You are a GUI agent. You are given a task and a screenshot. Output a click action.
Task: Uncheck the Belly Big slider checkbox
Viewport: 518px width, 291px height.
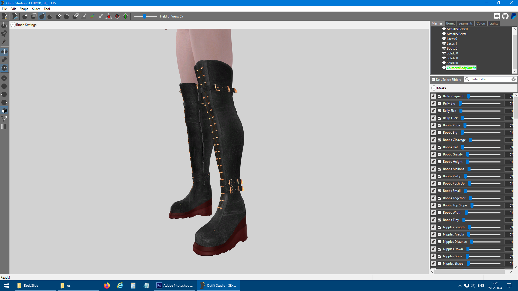click(x=439, y=103)
